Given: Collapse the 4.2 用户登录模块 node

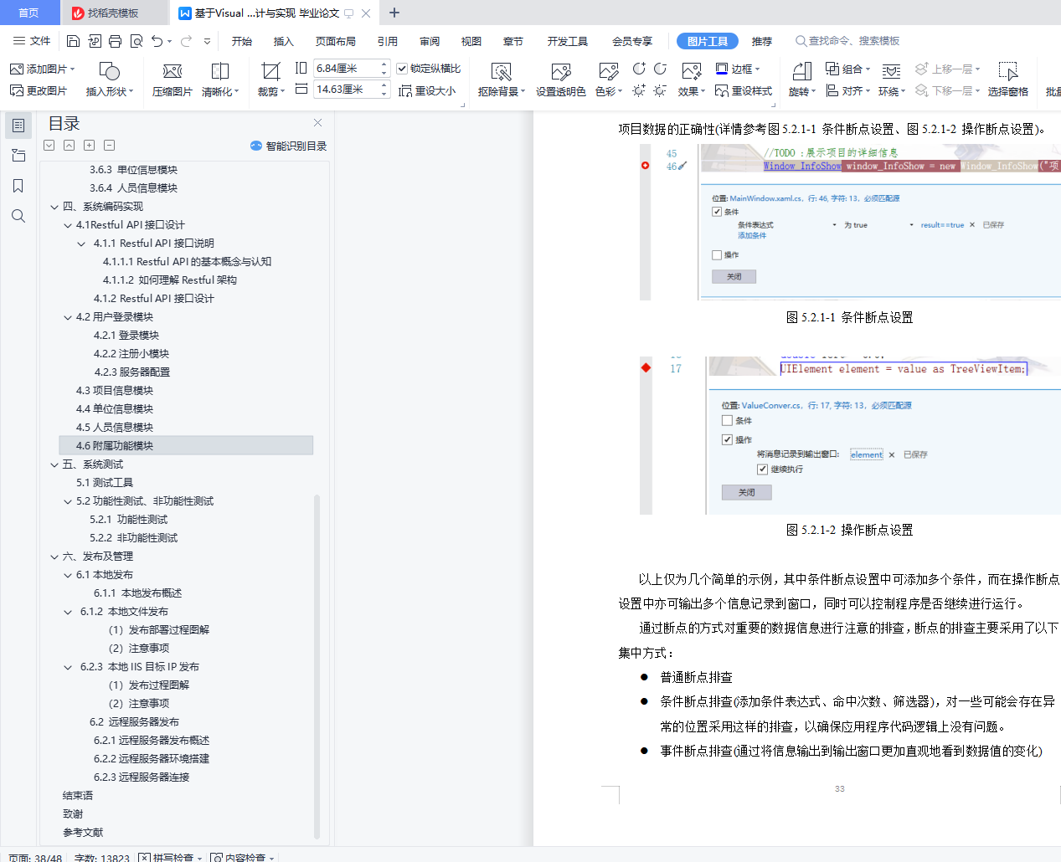Looking at the screenshot, I should 68,317.
